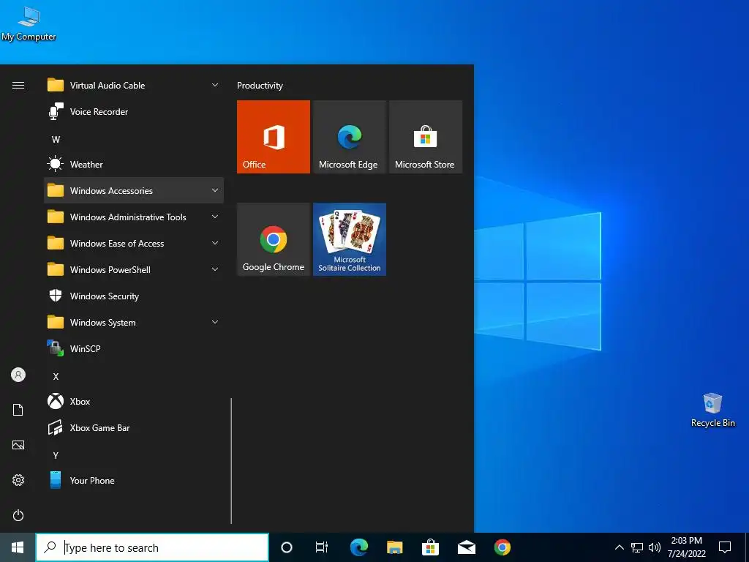This screenshot has width=749, height=562.
Task: Click the Start app list scrollbar
Action: coord(231,461)
